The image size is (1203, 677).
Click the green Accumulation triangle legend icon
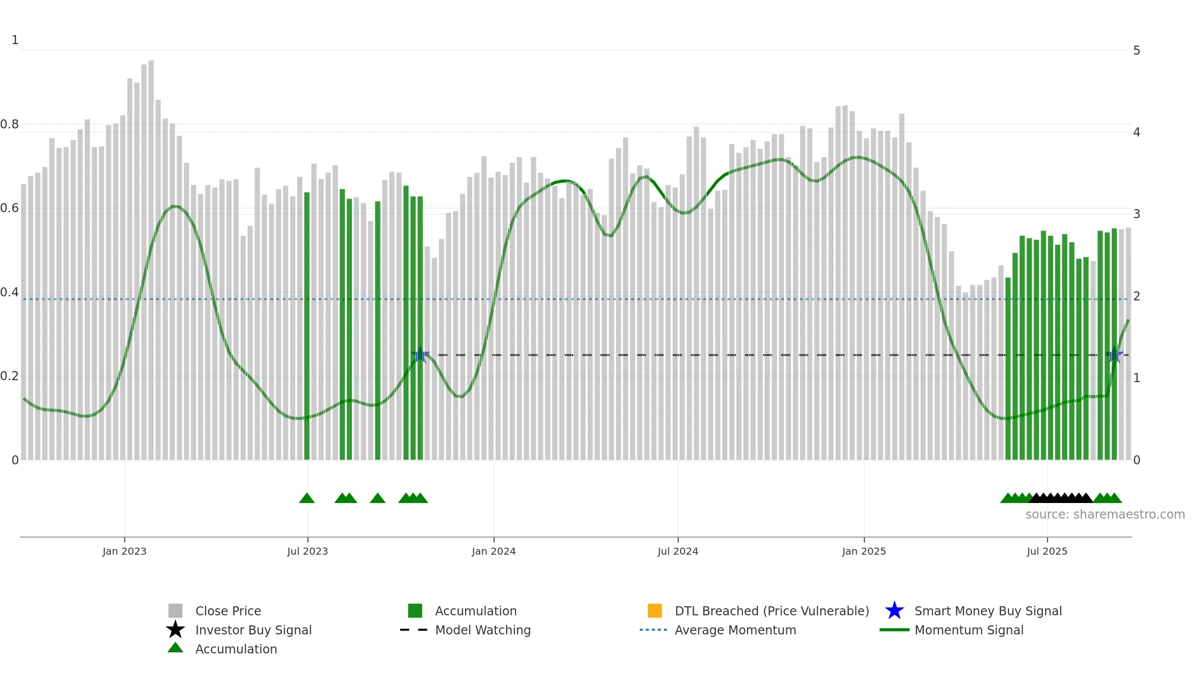pyautogui.click(x=175, y=648)
